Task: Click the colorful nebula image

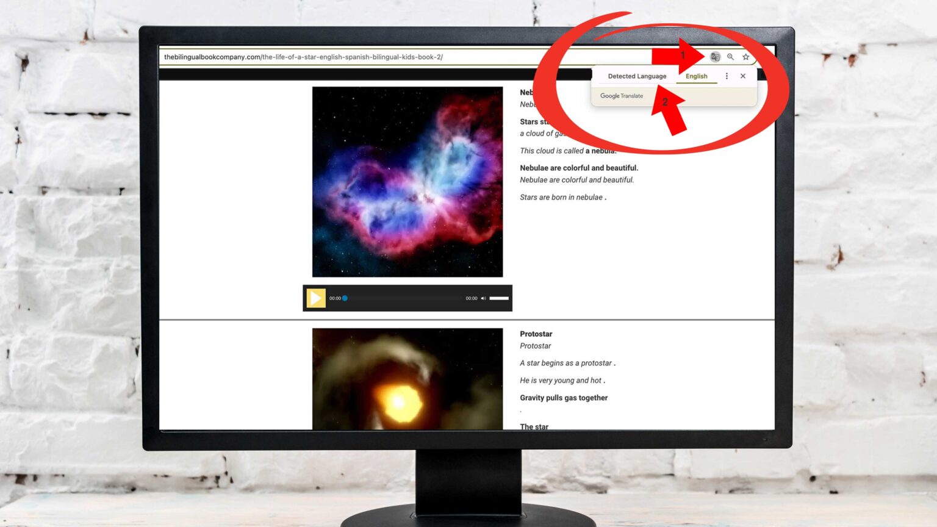Action: tap(407, 182)
